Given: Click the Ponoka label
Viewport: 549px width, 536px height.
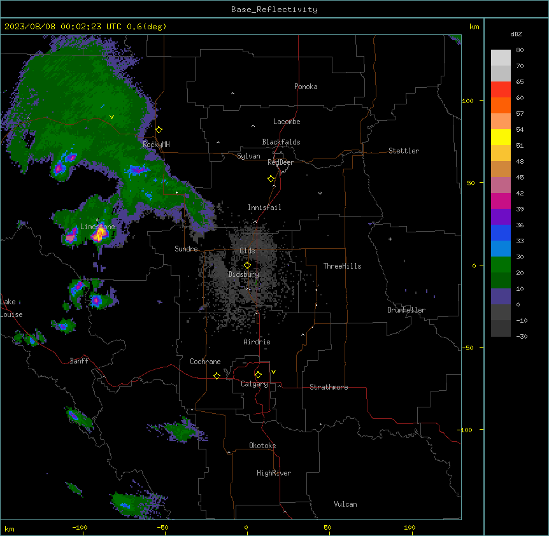Looking at the screenshot, I should pyautogui.click(x=306, y=87).
